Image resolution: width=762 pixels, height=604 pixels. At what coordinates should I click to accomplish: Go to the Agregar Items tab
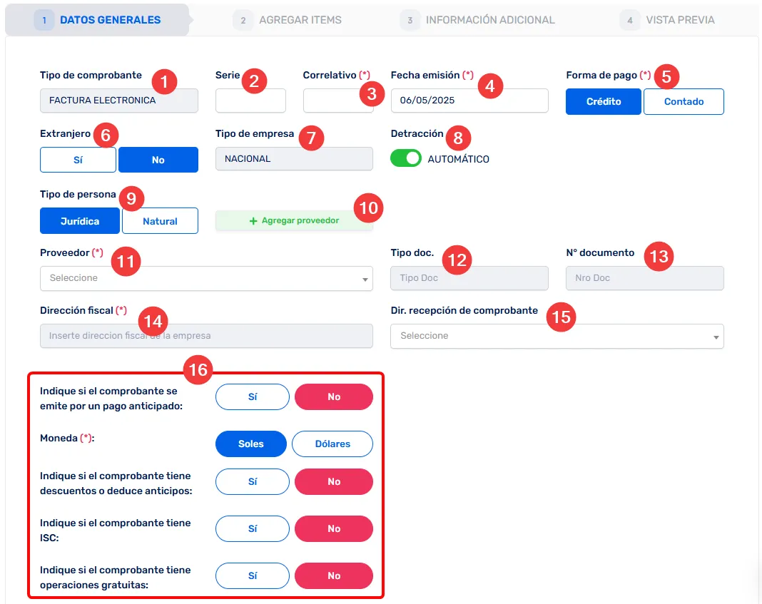coord(300,20)
